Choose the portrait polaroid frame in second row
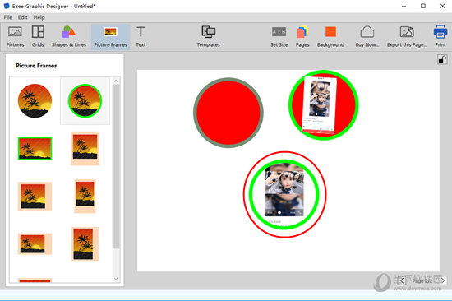This screenshot has height=301, width=452. [85, 149]
